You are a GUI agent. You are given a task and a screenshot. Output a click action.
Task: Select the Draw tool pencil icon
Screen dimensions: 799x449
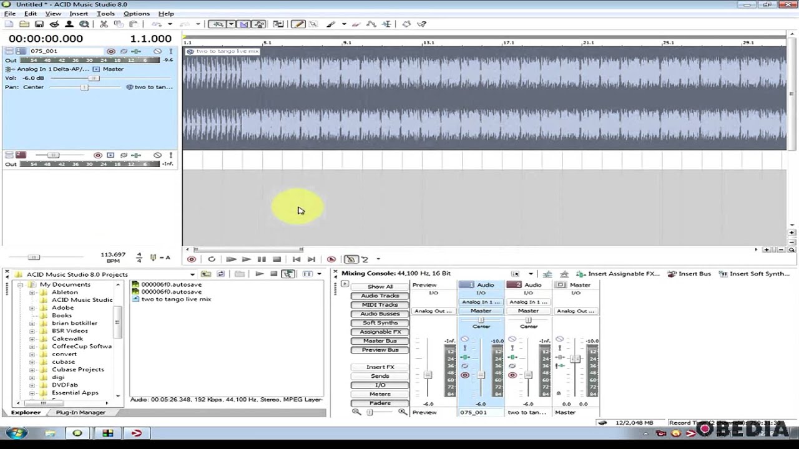tap(298, 24)
